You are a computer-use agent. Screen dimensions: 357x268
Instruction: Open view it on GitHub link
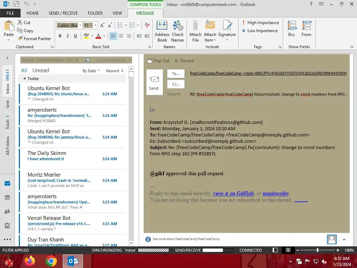(x=233, y=193)
